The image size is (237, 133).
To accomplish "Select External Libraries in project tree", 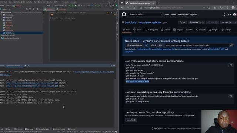I will [9, 35].
